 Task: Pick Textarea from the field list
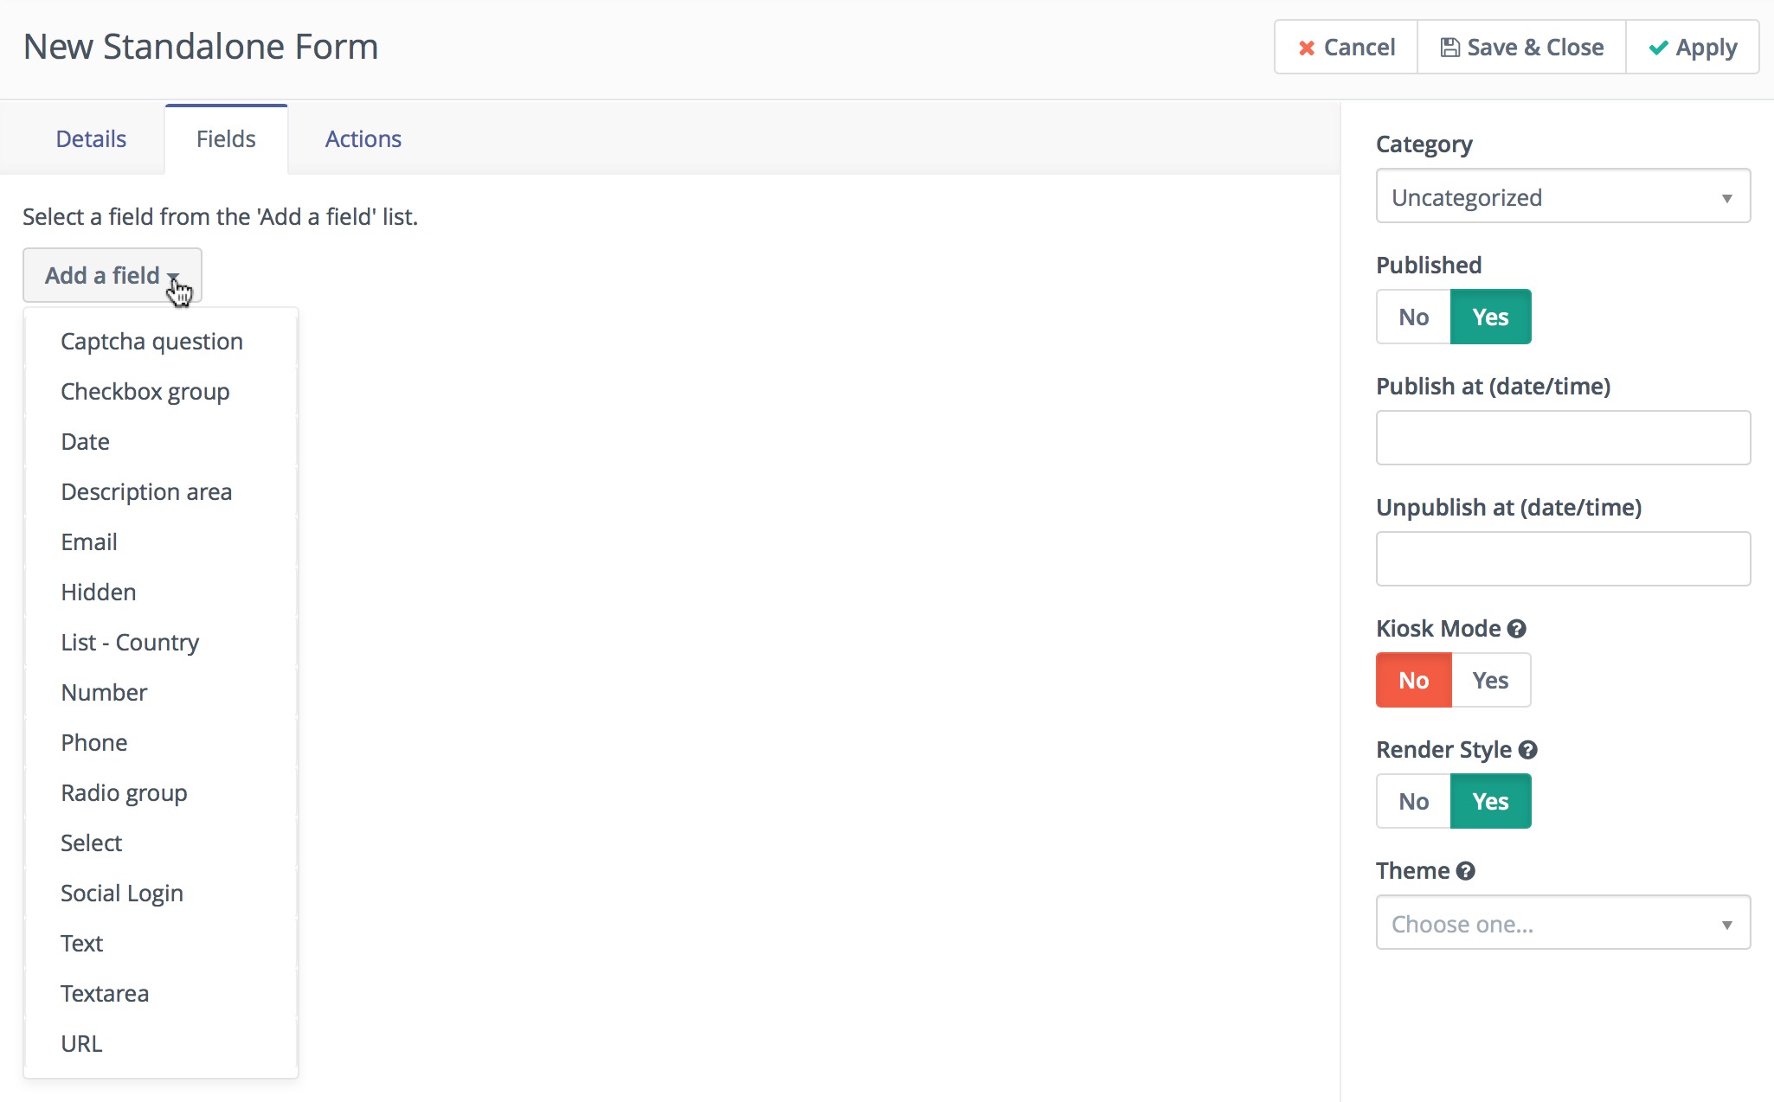[x=105, y=994]
